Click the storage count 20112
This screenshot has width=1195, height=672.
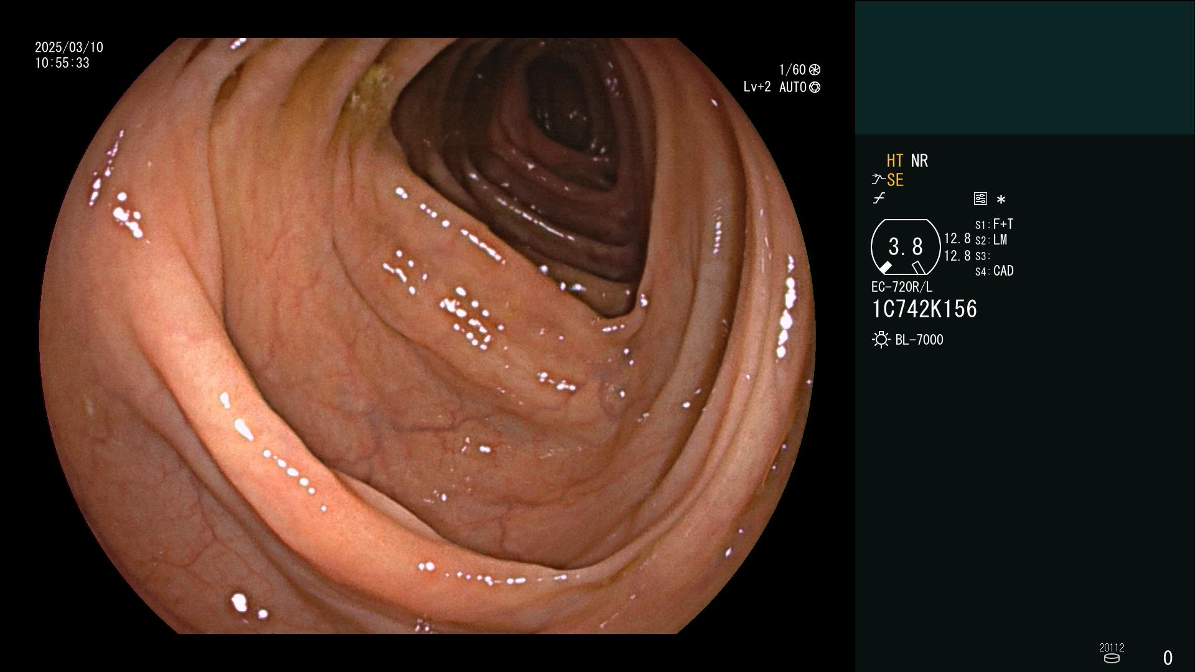pyautogui.click(x=1112, y=647)
